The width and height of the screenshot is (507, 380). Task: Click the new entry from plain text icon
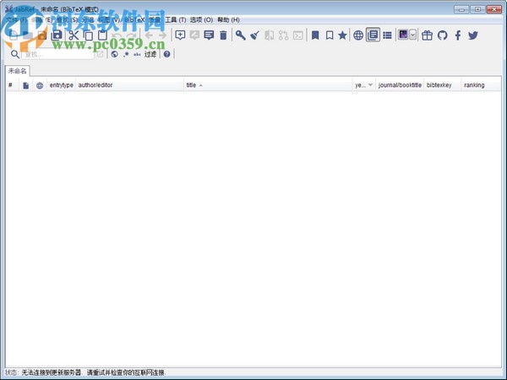click(x=209, y=35)
